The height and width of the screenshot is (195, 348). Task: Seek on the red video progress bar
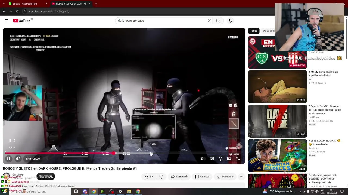point(124,153)
